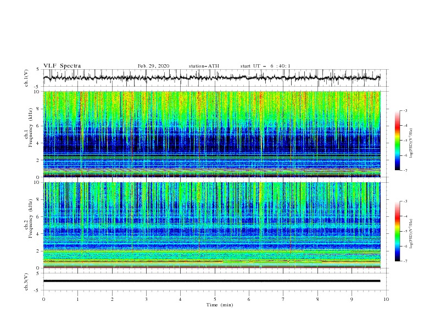The width and height of the screenshot is (435, 336).
Task: Click the log(PSD) label beside ch.1 colorbar
Action: tap(411, 143)
